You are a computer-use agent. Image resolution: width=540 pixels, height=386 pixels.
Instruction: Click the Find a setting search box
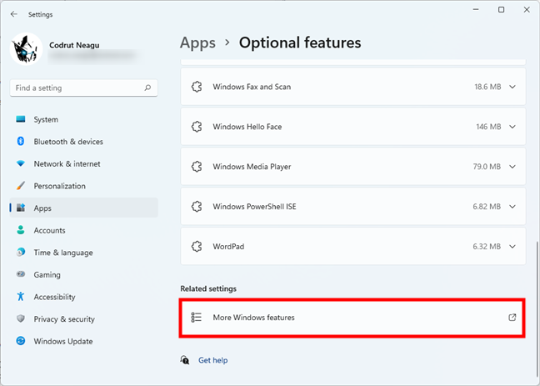click(83, 88)
